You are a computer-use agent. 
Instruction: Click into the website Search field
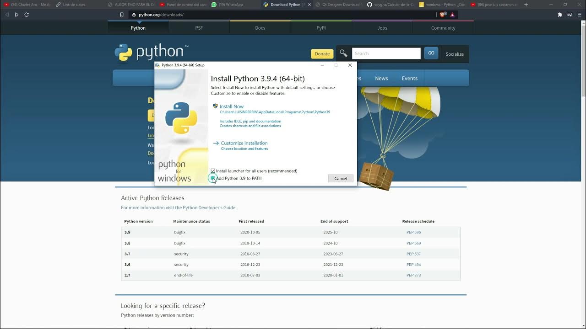386,53
